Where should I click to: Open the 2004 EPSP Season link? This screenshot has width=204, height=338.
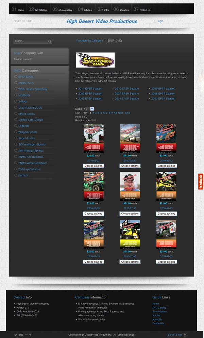pyautogui.click(x=126, y=98)
